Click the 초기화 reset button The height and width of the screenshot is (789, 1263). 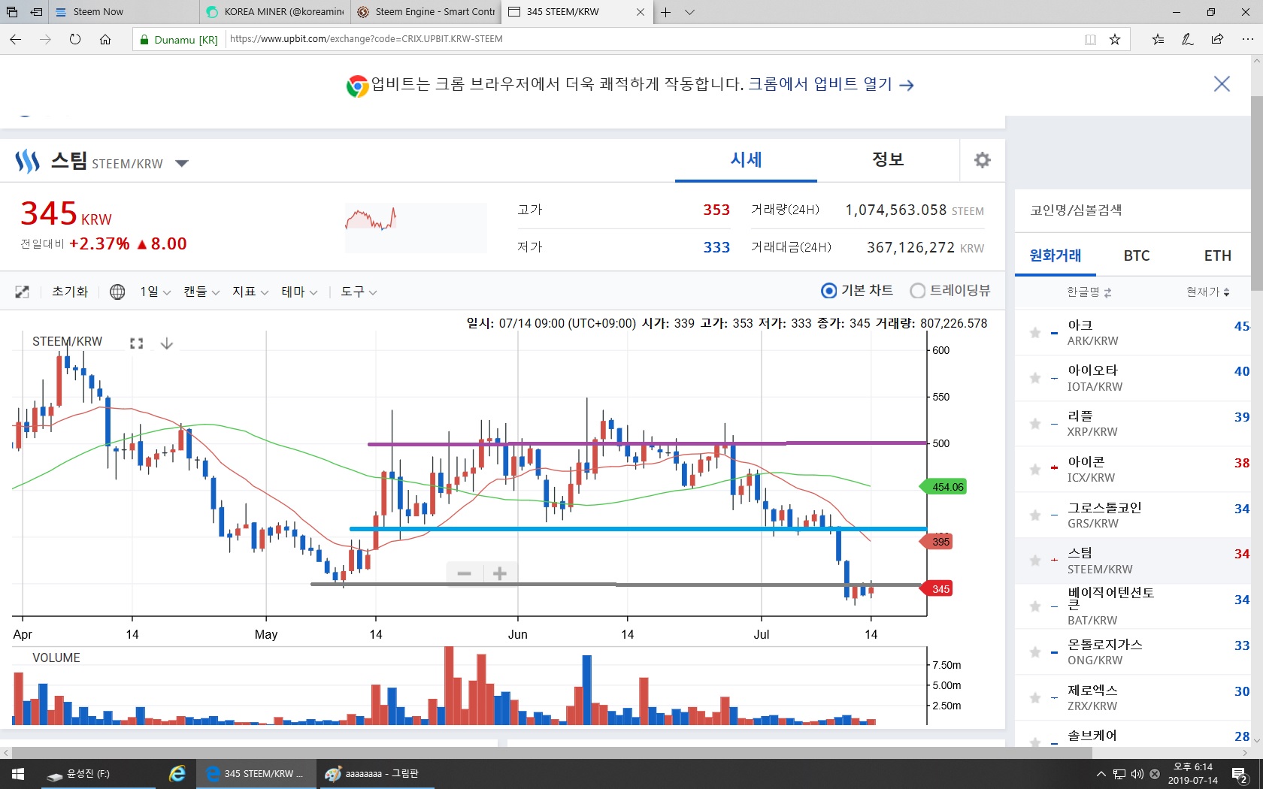click(x=70, y=292)
